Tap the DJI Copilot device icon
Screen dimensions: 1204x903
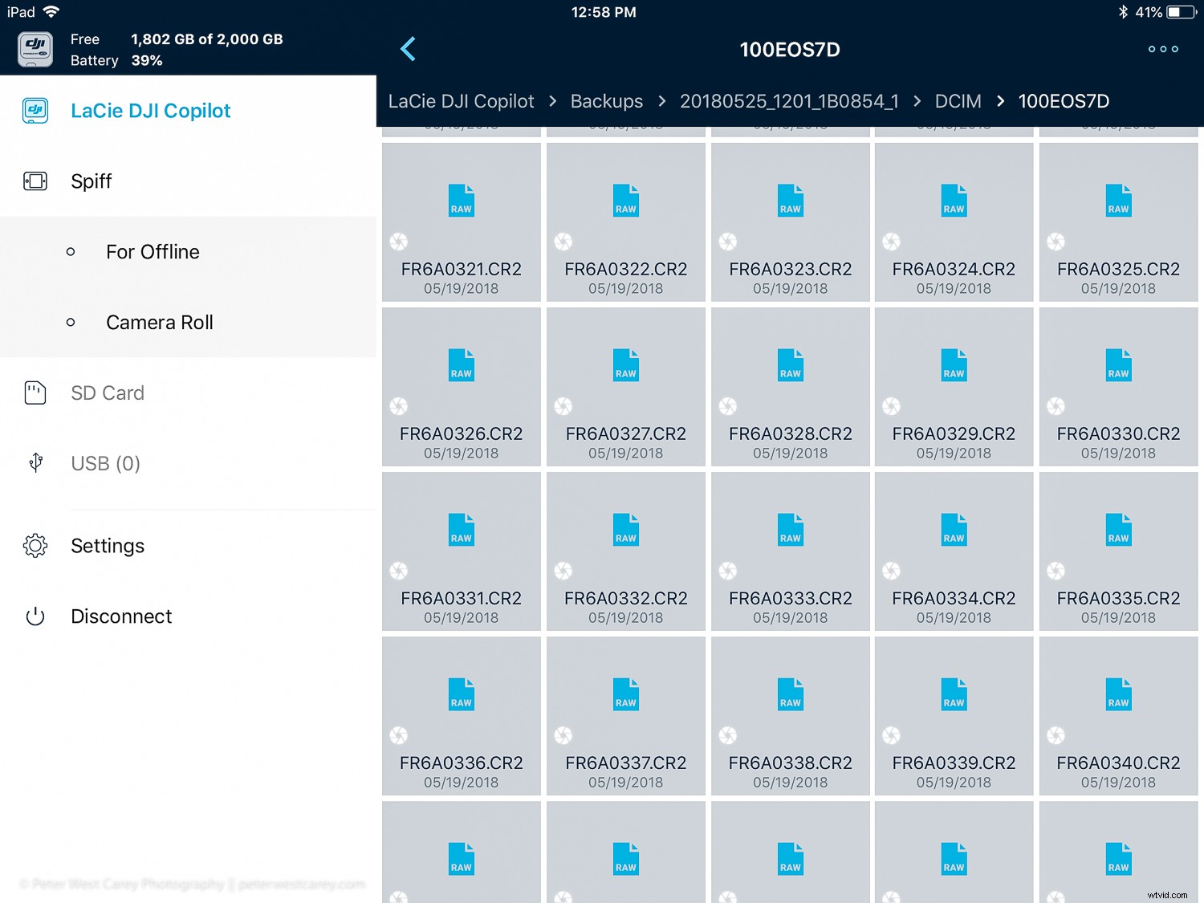click(x=35, y=50)
